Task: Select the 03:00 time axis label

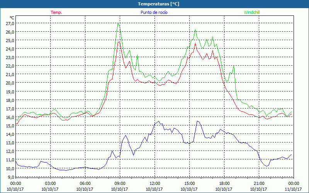Action: point(50,183)
